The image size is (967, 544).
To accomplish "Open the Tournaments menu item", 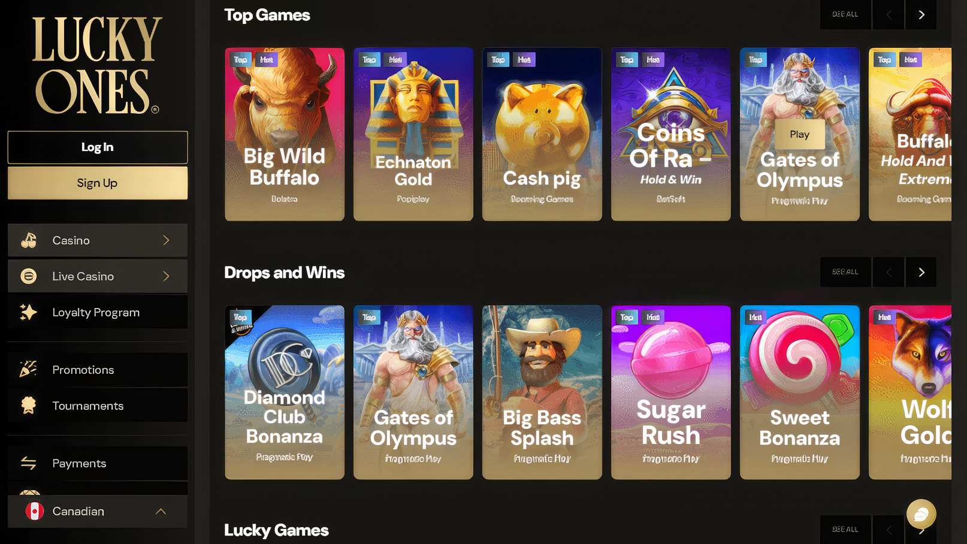I will click(98, 406).
